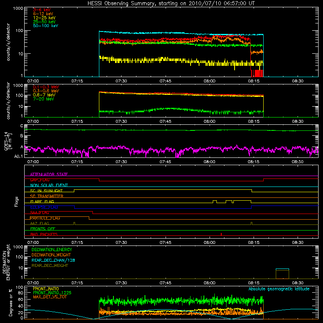Click the HESSI Observing Summary title text
This screenshot has width=323, height=323.
point(171,3)
